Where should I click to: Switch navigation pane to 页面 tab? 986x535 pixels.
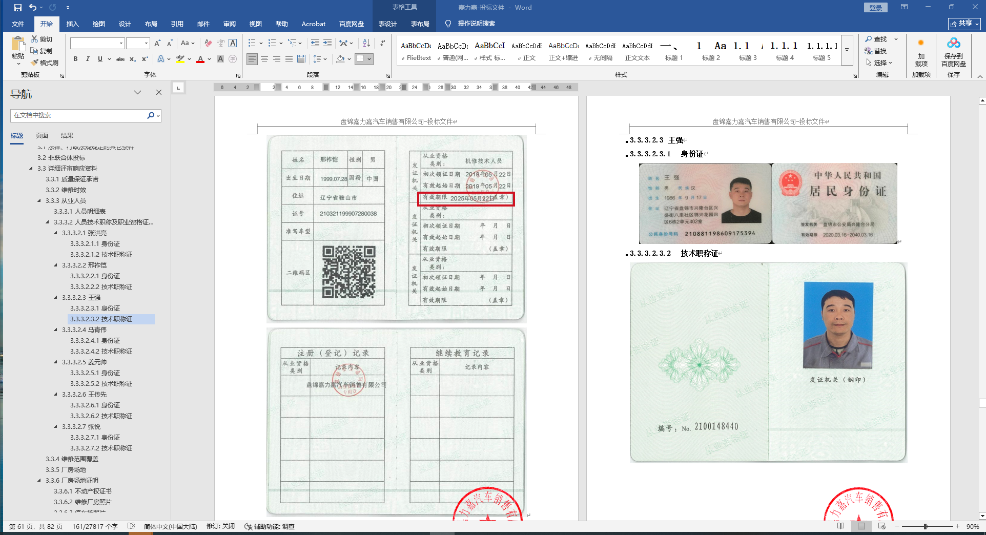coord(42,135)
